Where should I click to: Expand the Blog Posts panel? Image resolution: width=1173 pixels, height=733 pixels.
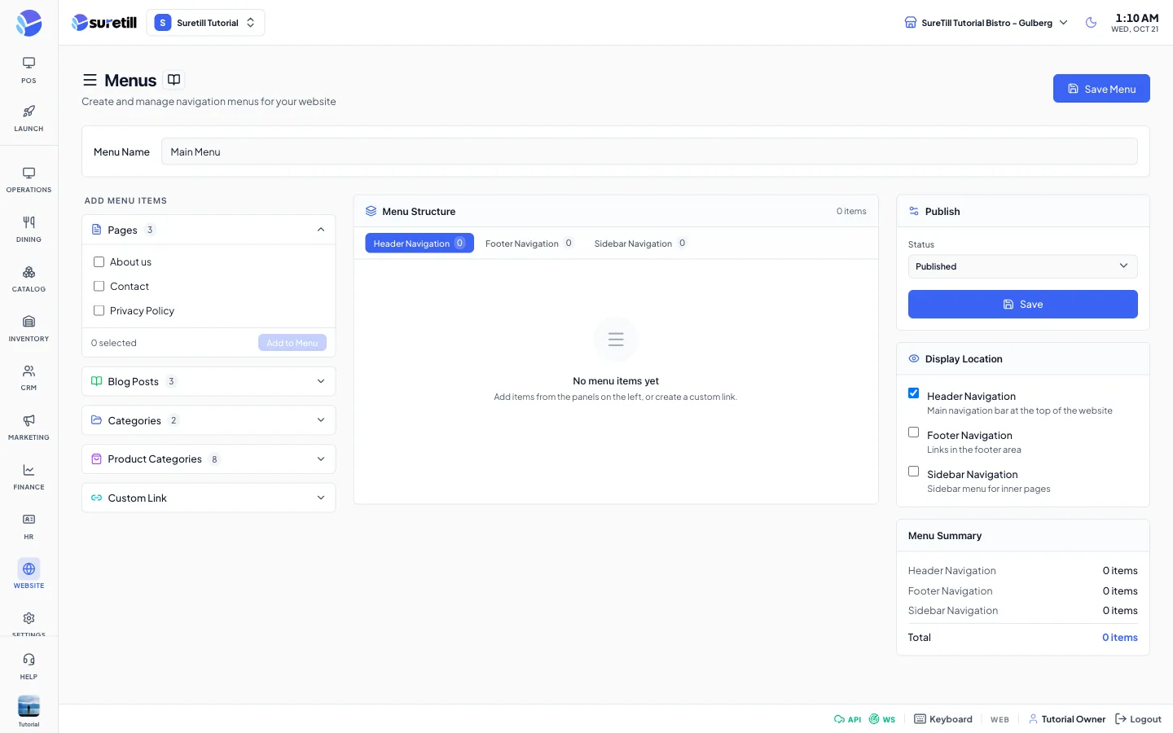pos(209,381)
